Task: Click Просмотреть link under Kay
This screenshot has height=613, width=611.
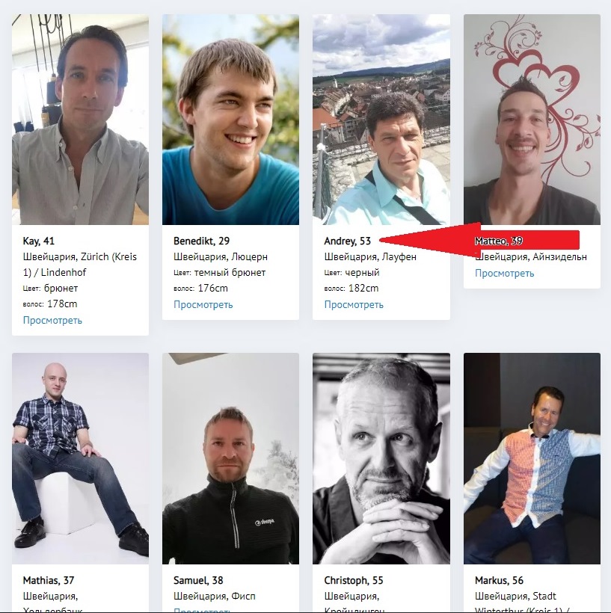Action: click(52, 320)
